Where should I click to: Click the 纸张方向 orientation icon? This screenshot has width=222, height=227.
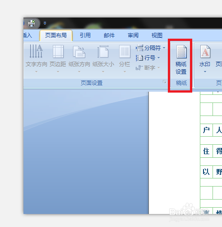(x=79, y=52)
